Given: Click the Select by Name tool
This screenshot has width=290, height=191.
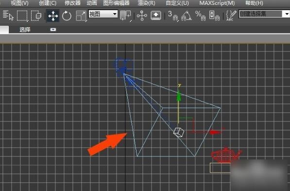Looking at the screenshot, I should pyautogui.click(x=8, y=16).
